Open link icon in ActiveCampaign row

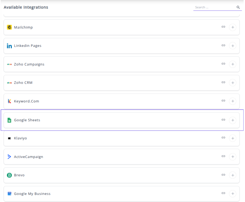pos(223,156)
